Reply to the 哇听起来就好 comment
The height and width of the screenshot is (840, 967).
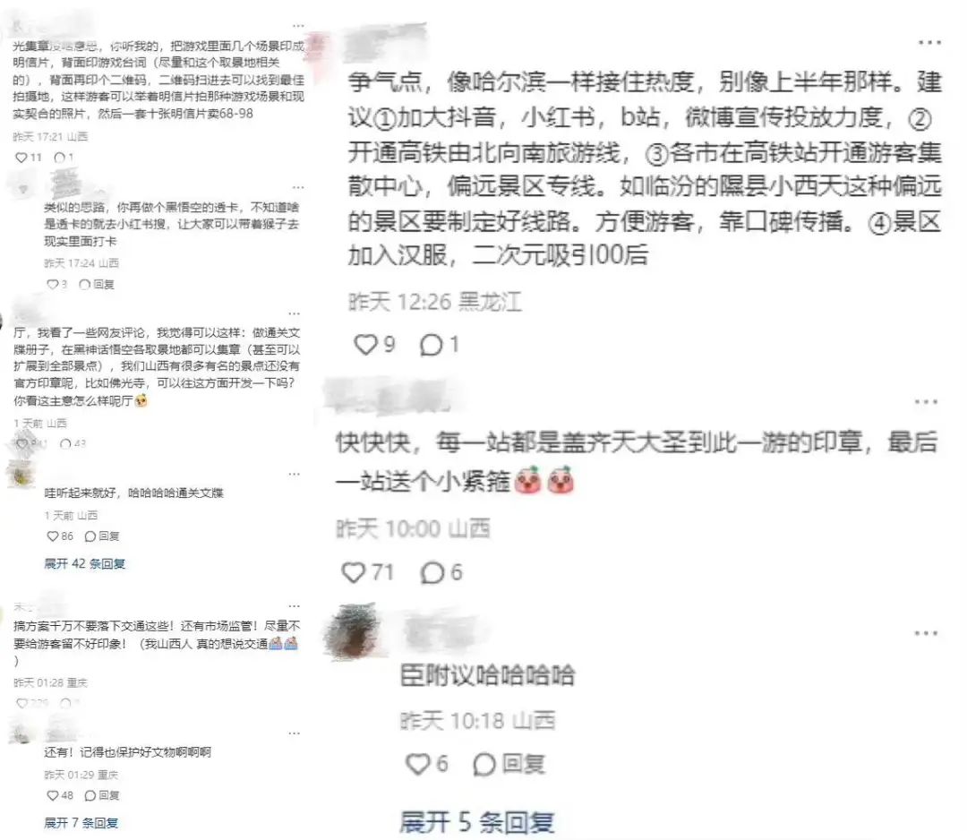pyautogui.click(x=102, y=536)
